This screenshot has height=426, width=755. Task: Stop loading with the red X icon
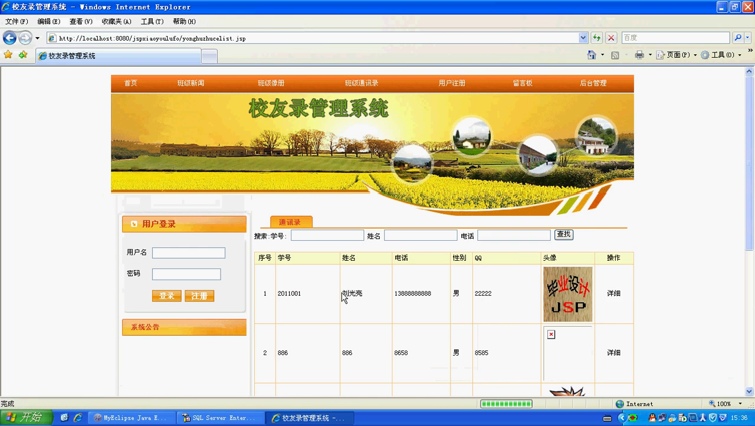pyautogui.click(x=611, y=38)
